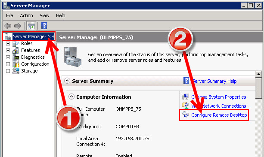Screen dimensions: 264x157
Task: Maximize the Server Manager window
Action: coord(251,6)
